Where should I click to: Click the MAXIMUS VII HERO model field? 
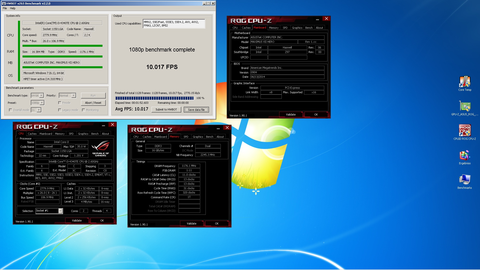(x=274, y=42)
